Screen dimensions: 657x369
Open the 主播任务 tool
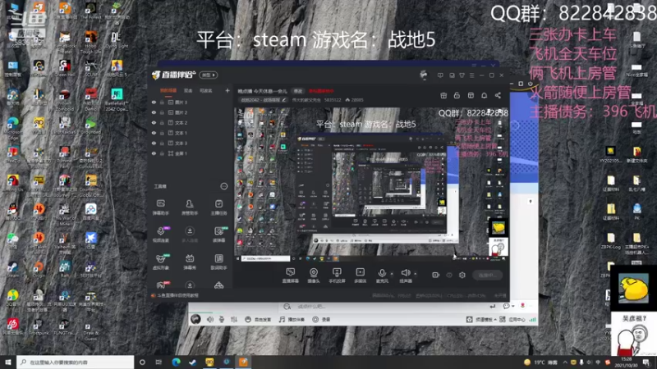(x=218, y=207)
